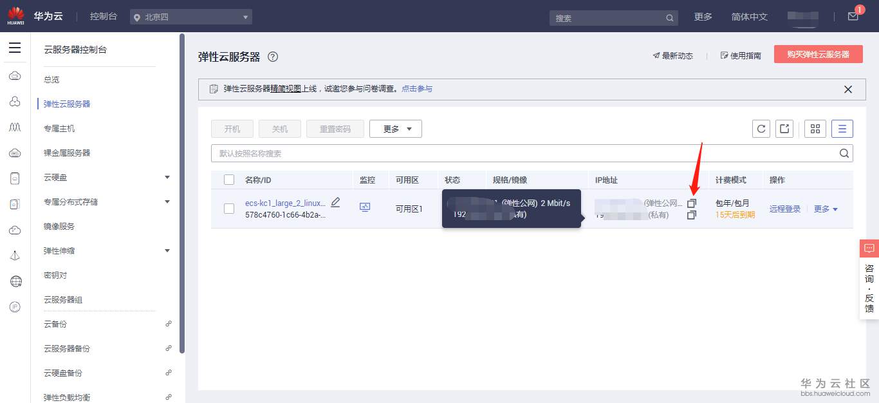Edit the server name with pencil icon
The height and width of the screenshot is (403, 879).
point(335,201)
